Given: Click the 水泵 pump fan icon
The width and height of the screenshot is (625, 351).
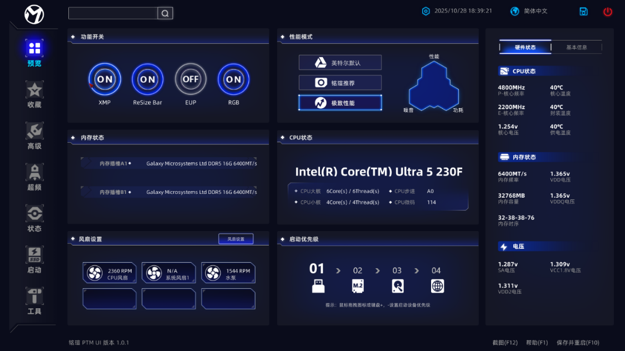Looking at the screenshot, I should click(x=213, y=273).
